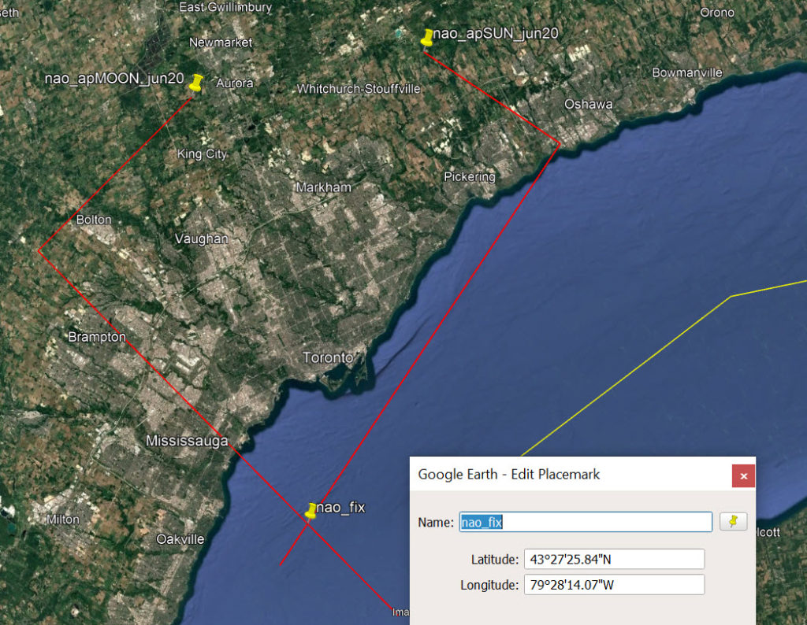The width and height of the screenshot is (807, 625).
Task: Select the nao_apMOON_jun20 pushpin marker
Action: 196,83
